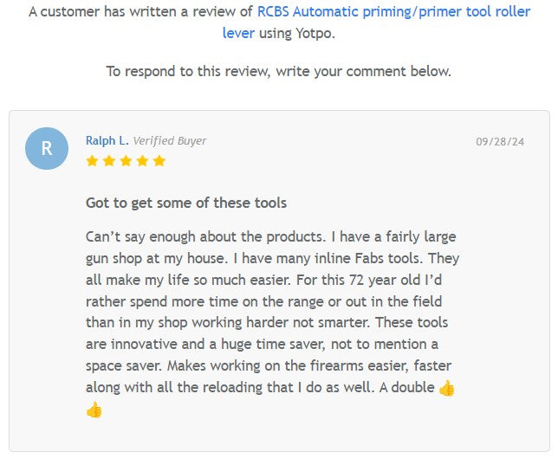Click the thumbs-up emoji after 'A double'
Screen dimensions: 558x465
(x=447, y=388)
